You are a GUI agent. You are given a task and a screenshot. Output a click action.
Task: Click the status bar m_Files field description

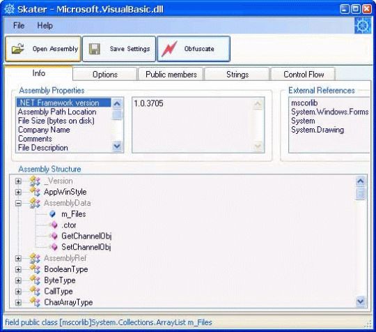[x=109, y=322]
